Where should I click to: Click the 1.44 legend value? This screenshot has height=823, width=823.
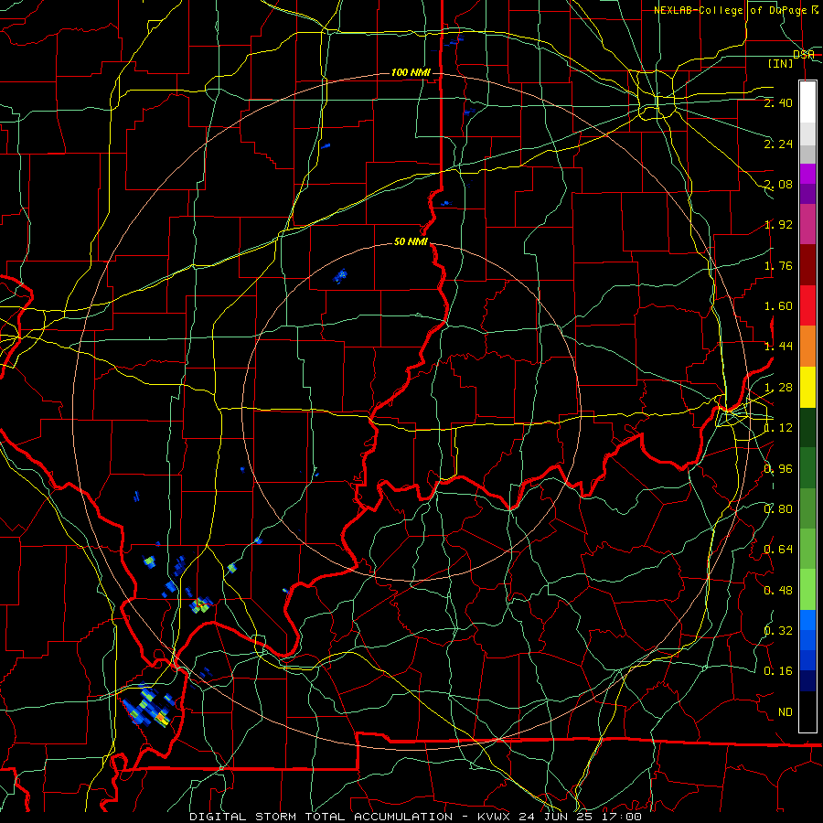pyautogui.click(x=778, y=347)
